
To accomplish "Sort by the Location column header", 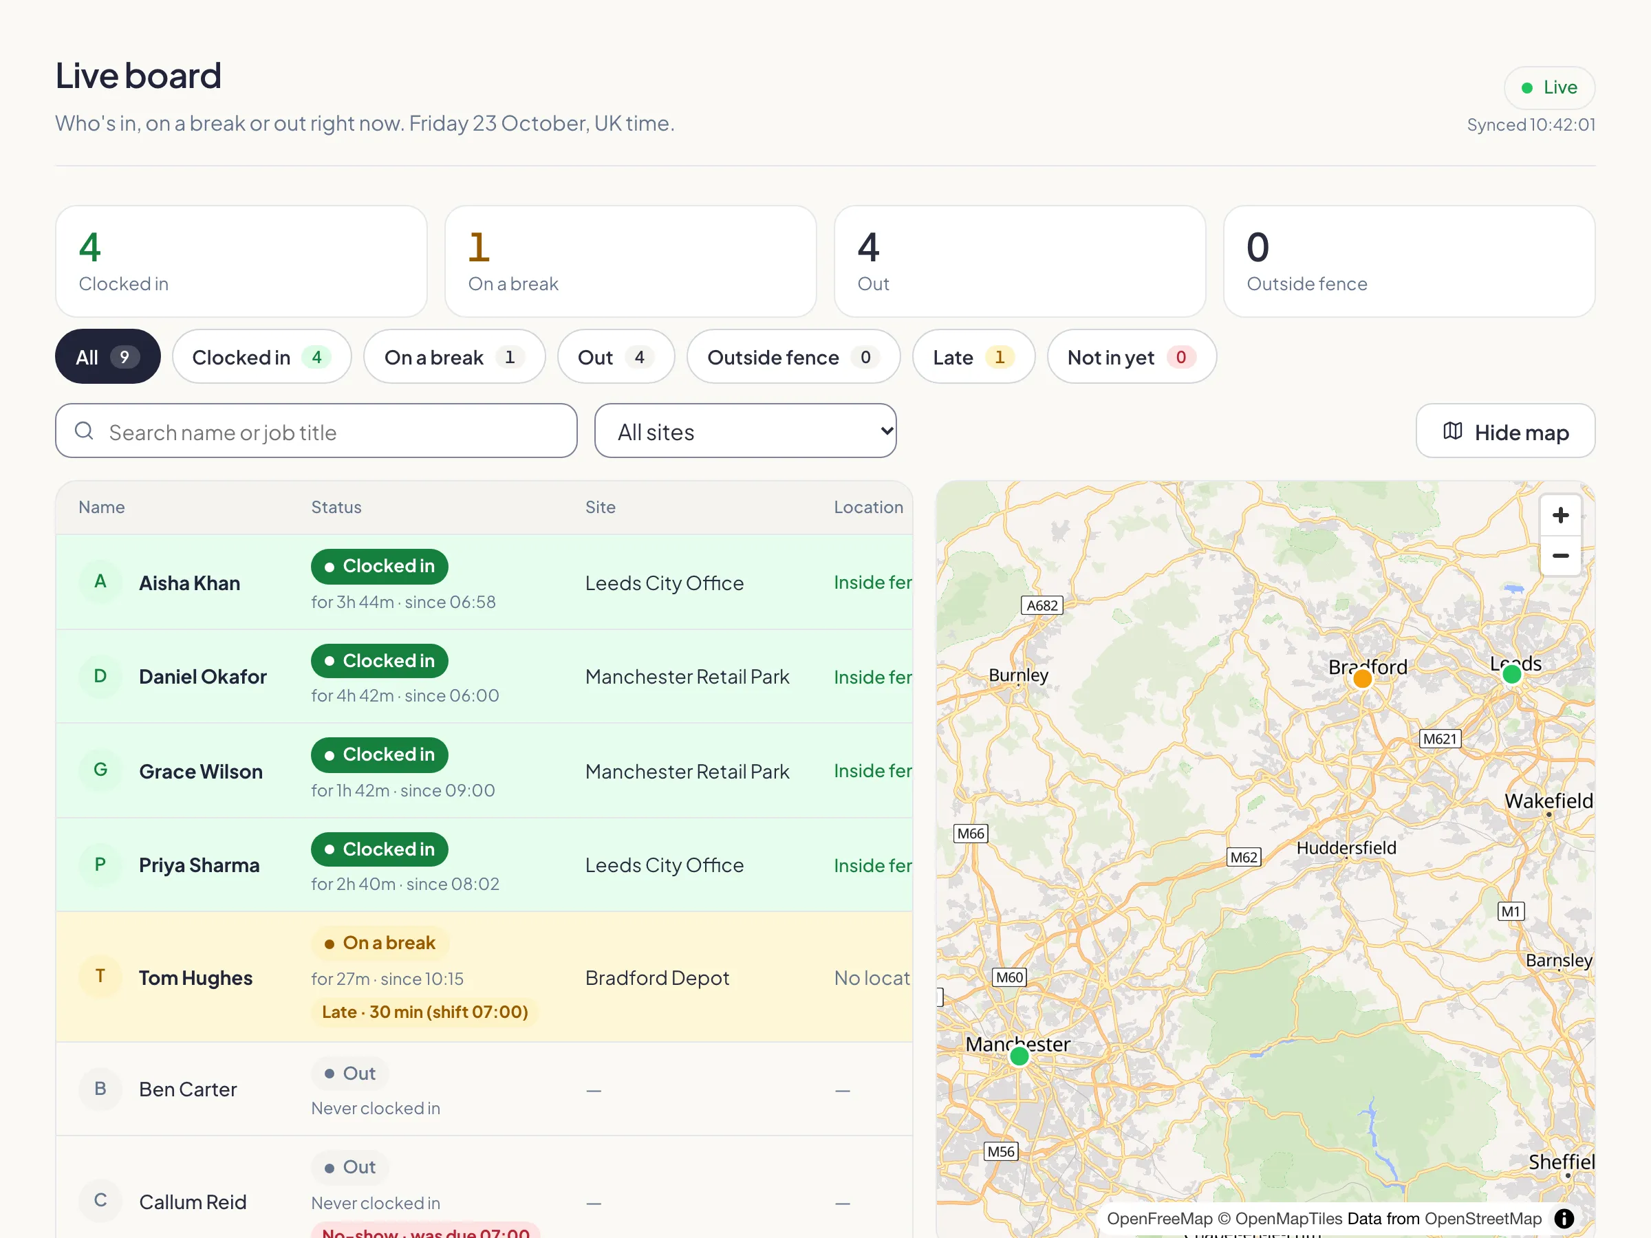I will click(868, 508).
